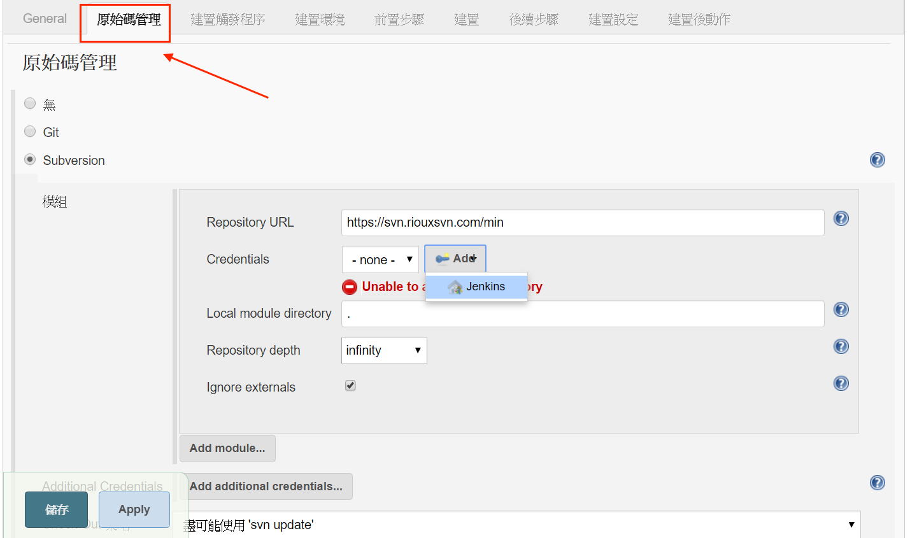910x538 pixels.
Task: Click the Ignore externals label
Action: [251, 387]
